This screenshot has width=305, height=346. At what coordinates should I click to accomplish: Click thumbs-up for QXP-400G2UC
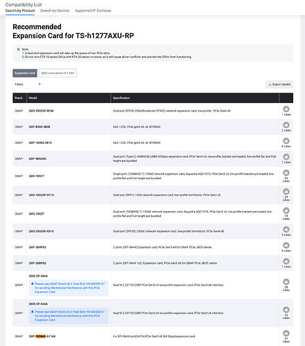point(286,156)
